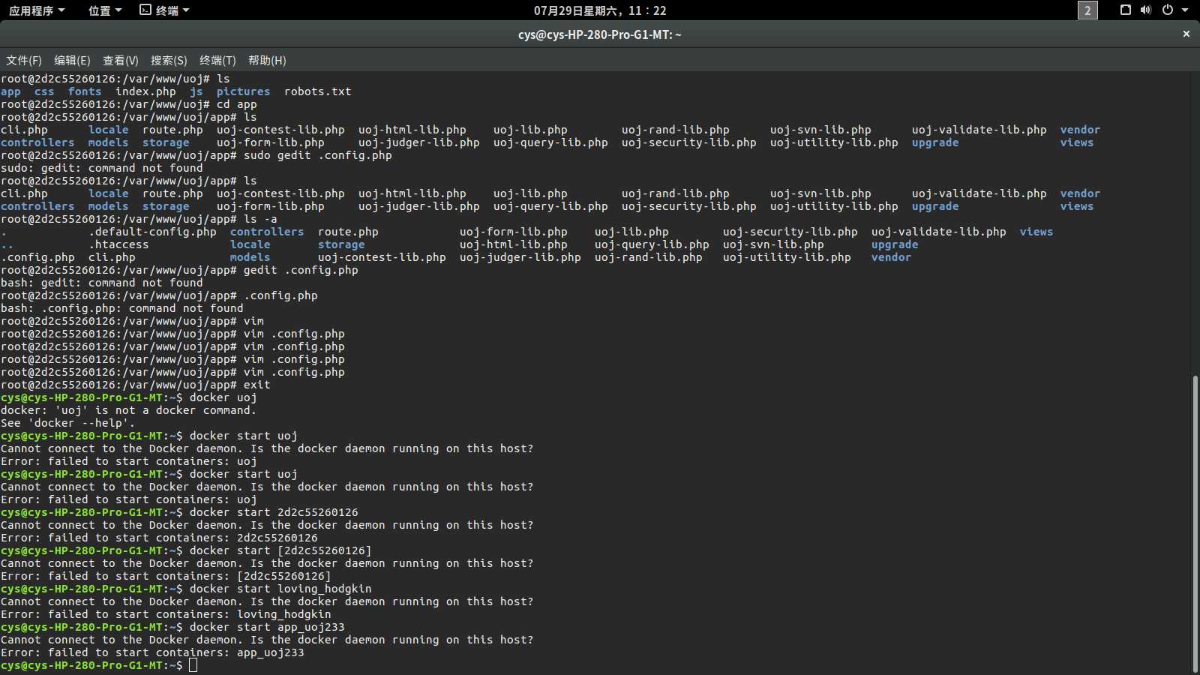Click 'Error: failed to start containers: app_uoj233'

(x=152, y=652)
